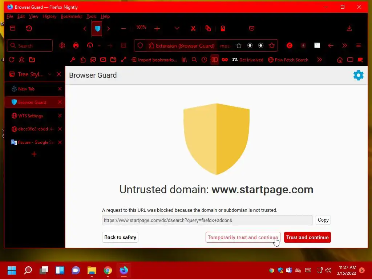Zoom out with the minus button
Screen dimensions: 372x279
click(x=124, y=28)
